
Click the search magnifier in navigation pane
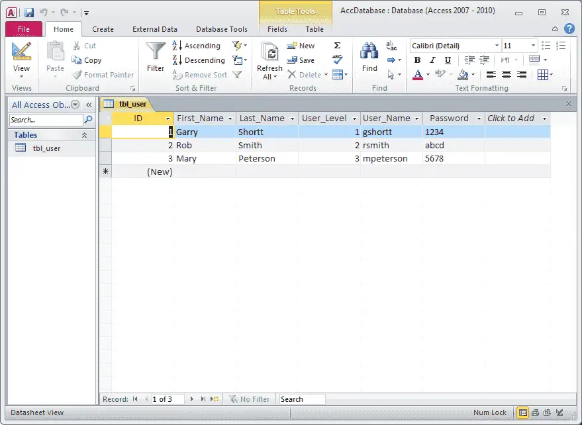(88, 120)
